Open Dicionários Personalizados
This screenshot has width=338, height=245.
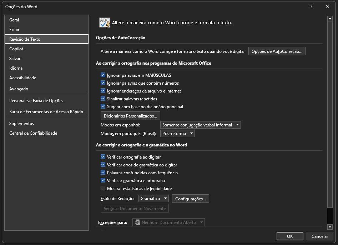click(x=130, y=116)
